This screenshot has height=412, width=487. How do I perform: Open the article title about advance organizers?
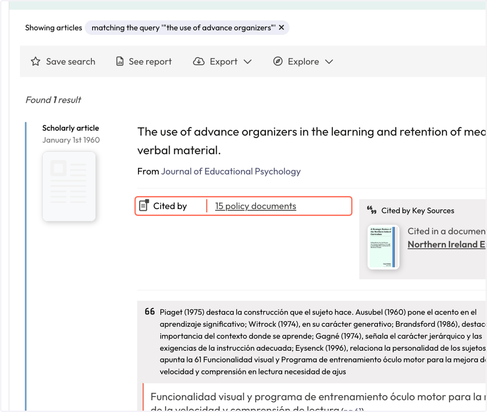pyautogui.click(x=311, y=141)
